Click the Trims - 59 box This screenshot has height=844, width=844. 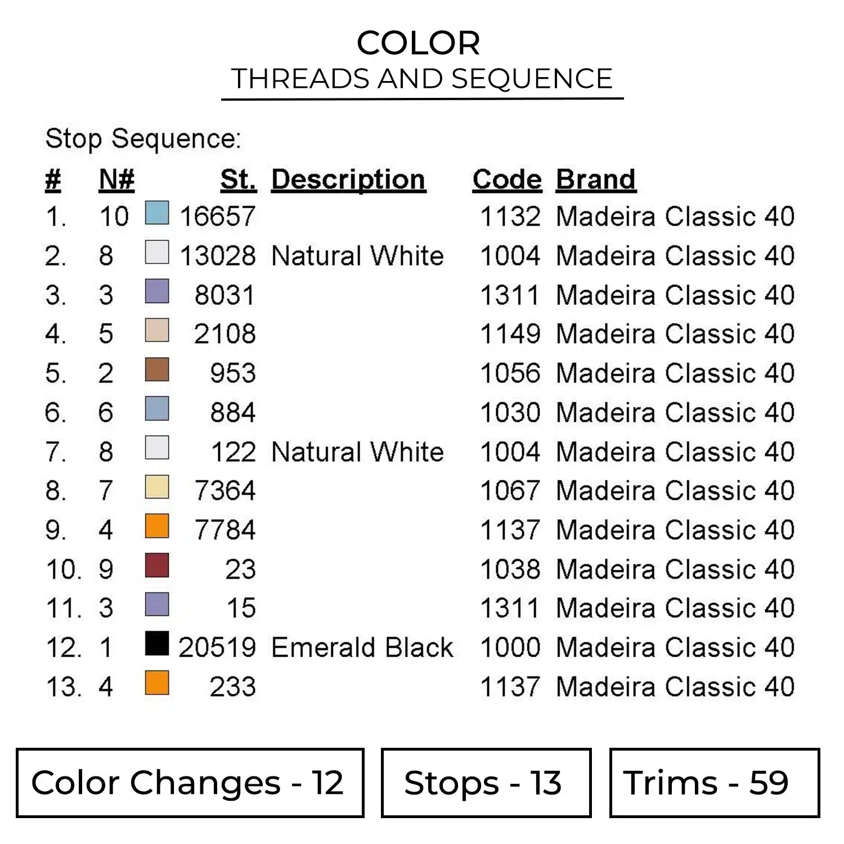[x=714, y=783]
